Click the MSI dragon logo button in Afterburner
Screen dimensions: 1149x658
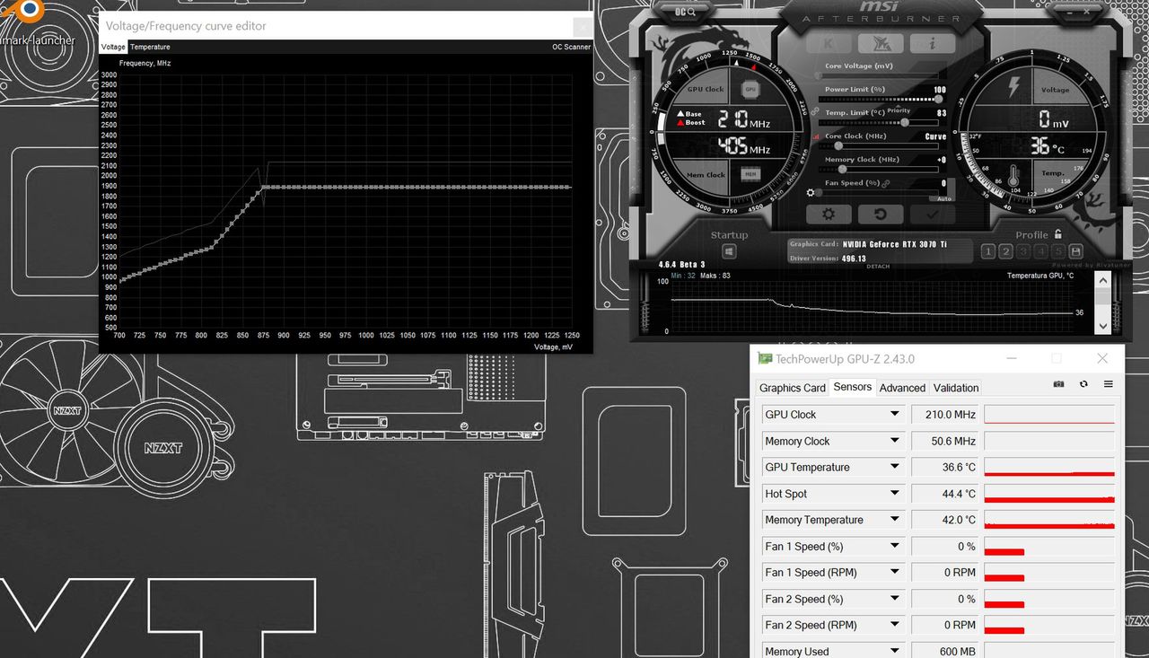881,43
